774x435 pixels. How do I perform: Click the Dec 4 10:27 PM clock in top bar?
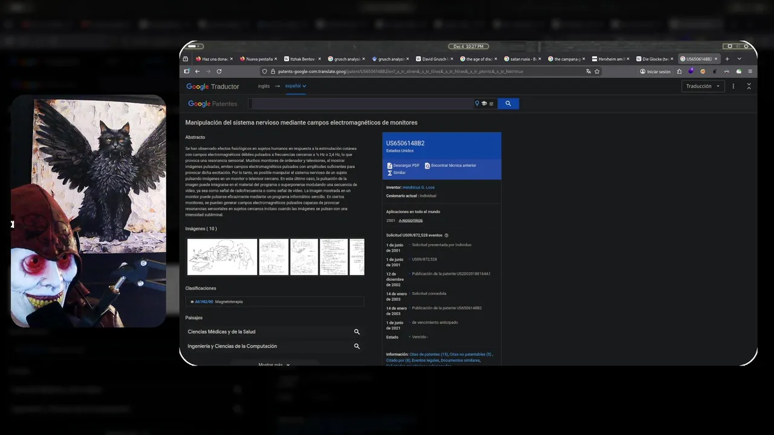click(x=468, y=47)
